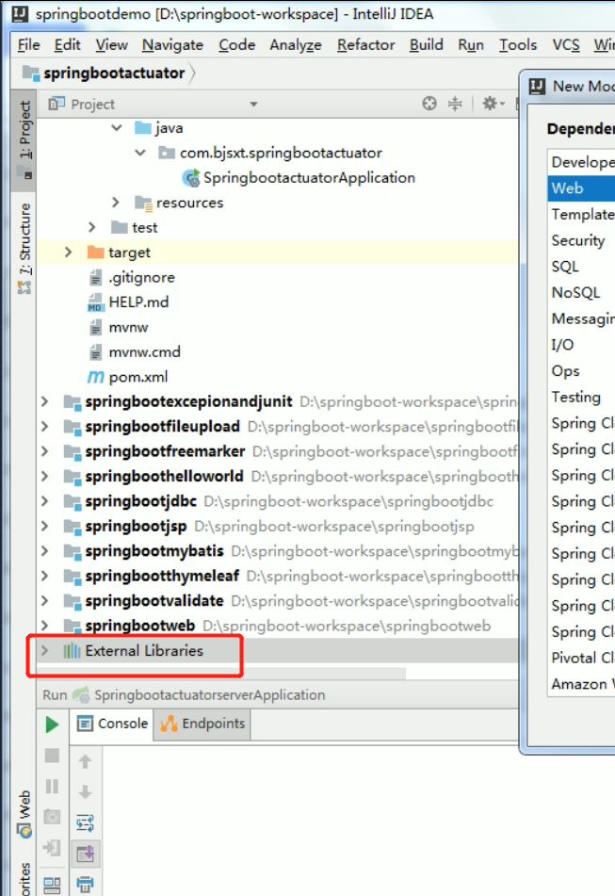Click the Up stack trace arrow
The image size is (615, 896).
tap(85, 761)
